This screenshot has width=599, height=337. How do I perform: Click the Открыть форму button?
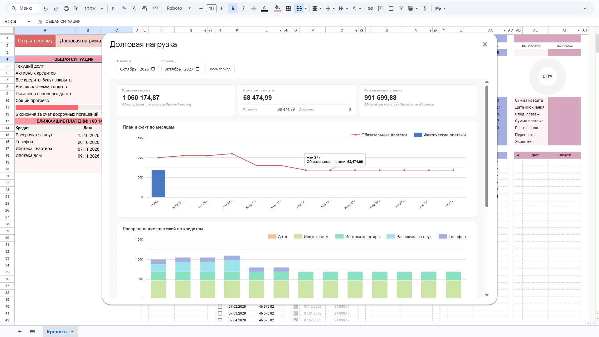pyautogui.click(x=35, y=41)
